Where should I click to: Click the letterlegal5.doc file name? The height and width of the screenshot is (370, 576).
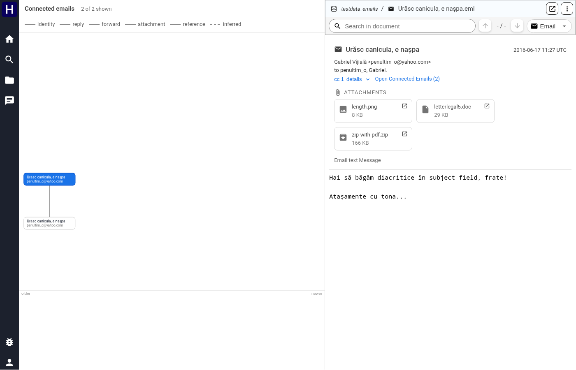pos(453,107)
